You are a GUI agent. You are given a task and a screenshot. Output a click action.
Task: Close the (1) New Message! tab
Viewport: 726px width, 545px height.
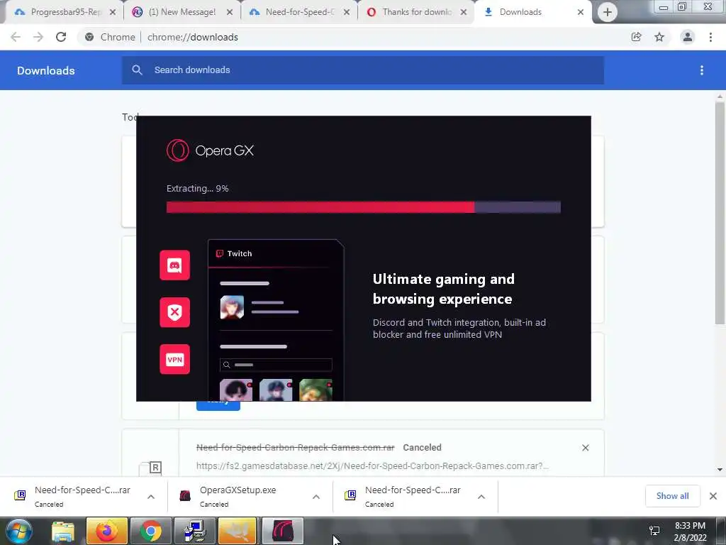(x=230, y=13)
